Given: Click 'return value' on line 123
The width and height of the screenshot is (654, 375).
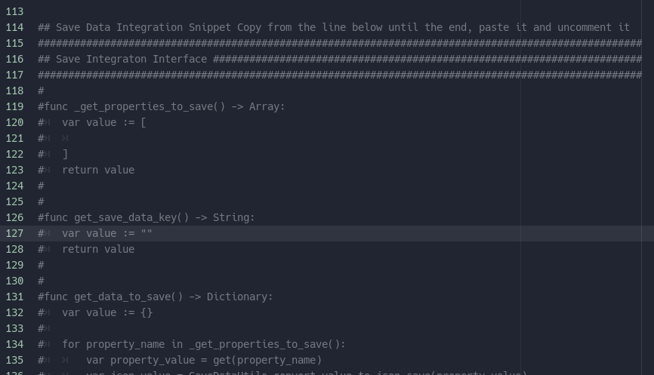Looking at the screenshot, I should click(x=98, y=170).
